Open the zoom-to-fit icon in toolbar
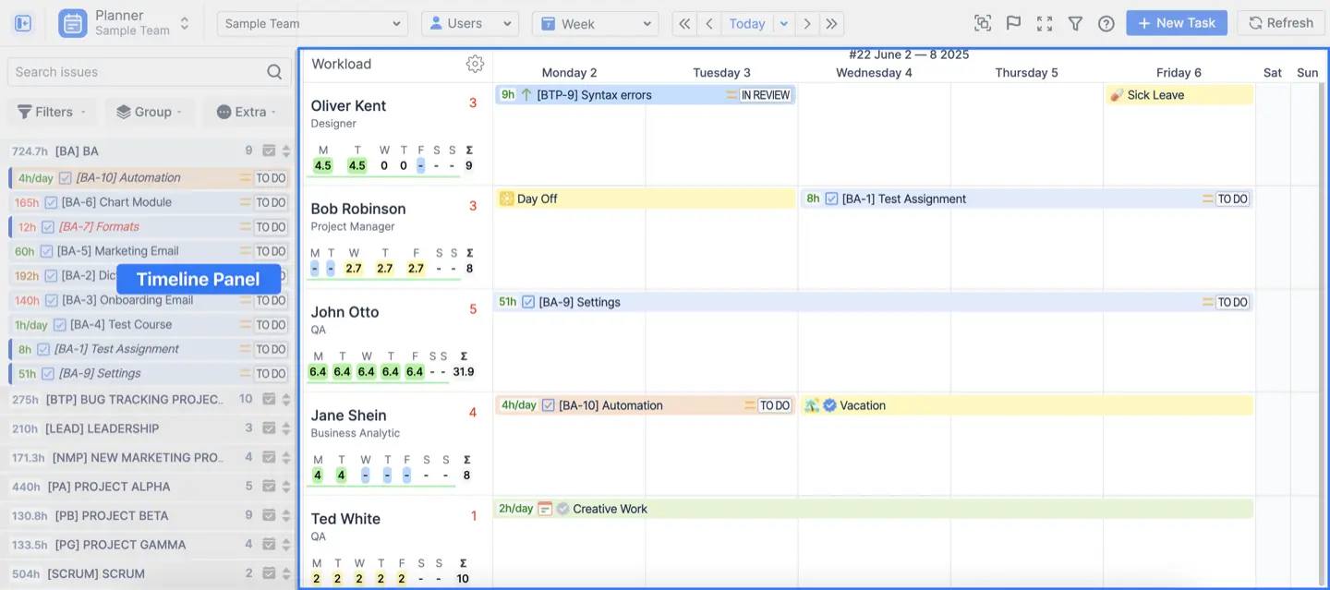This screenshot has height=590, width=1330. pyautogui.click(x=982, y=23)
